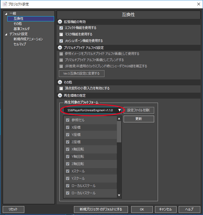Collapse the 一般 tree node triangle
This screenshot has height=215, width=203.
coord(6,14)
